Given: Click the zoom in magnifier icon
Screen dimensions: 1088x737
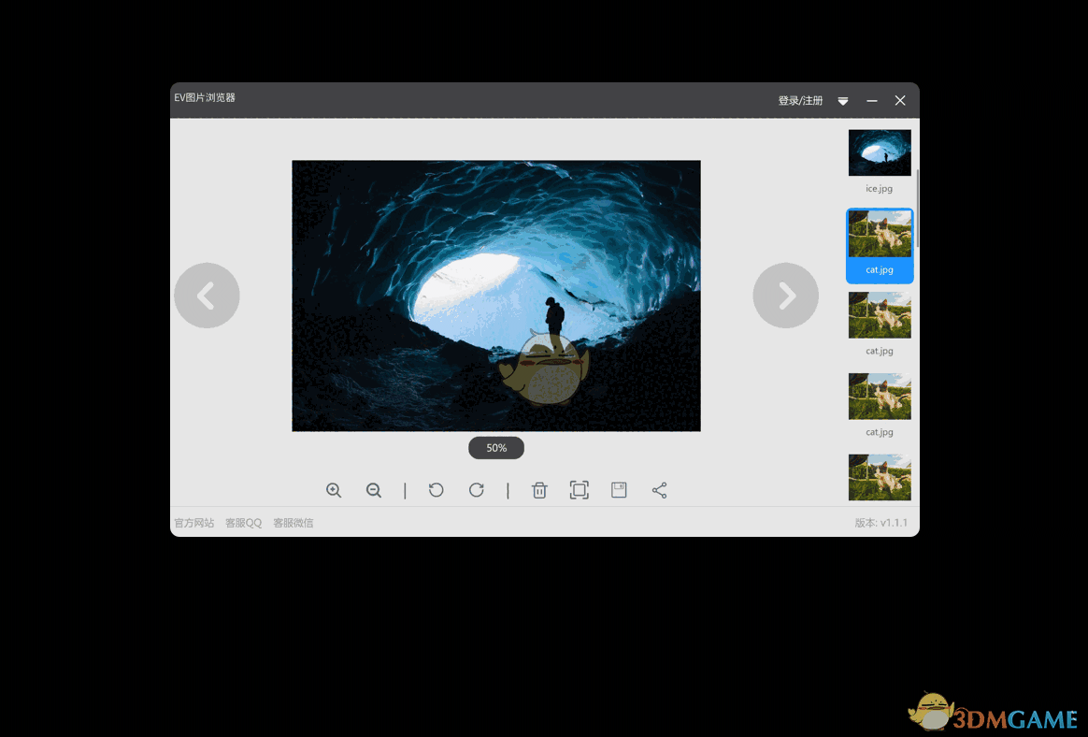Looking at the screenshot, I should (x=334, y=490).
